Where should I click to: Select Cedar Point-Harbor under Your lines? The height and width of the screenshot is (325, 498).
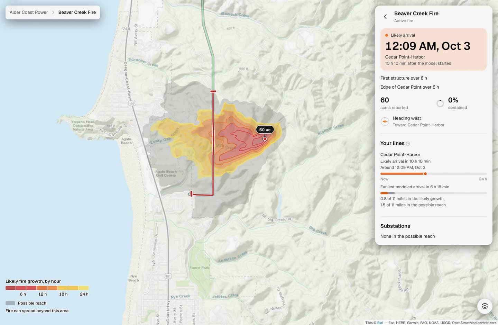click(x=400, y=155)
